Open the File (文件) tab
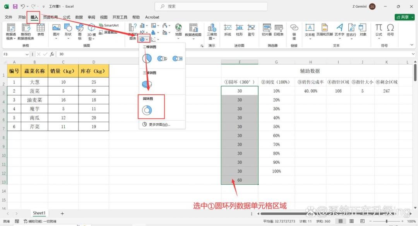418x226 pixels. coord(9,17)
